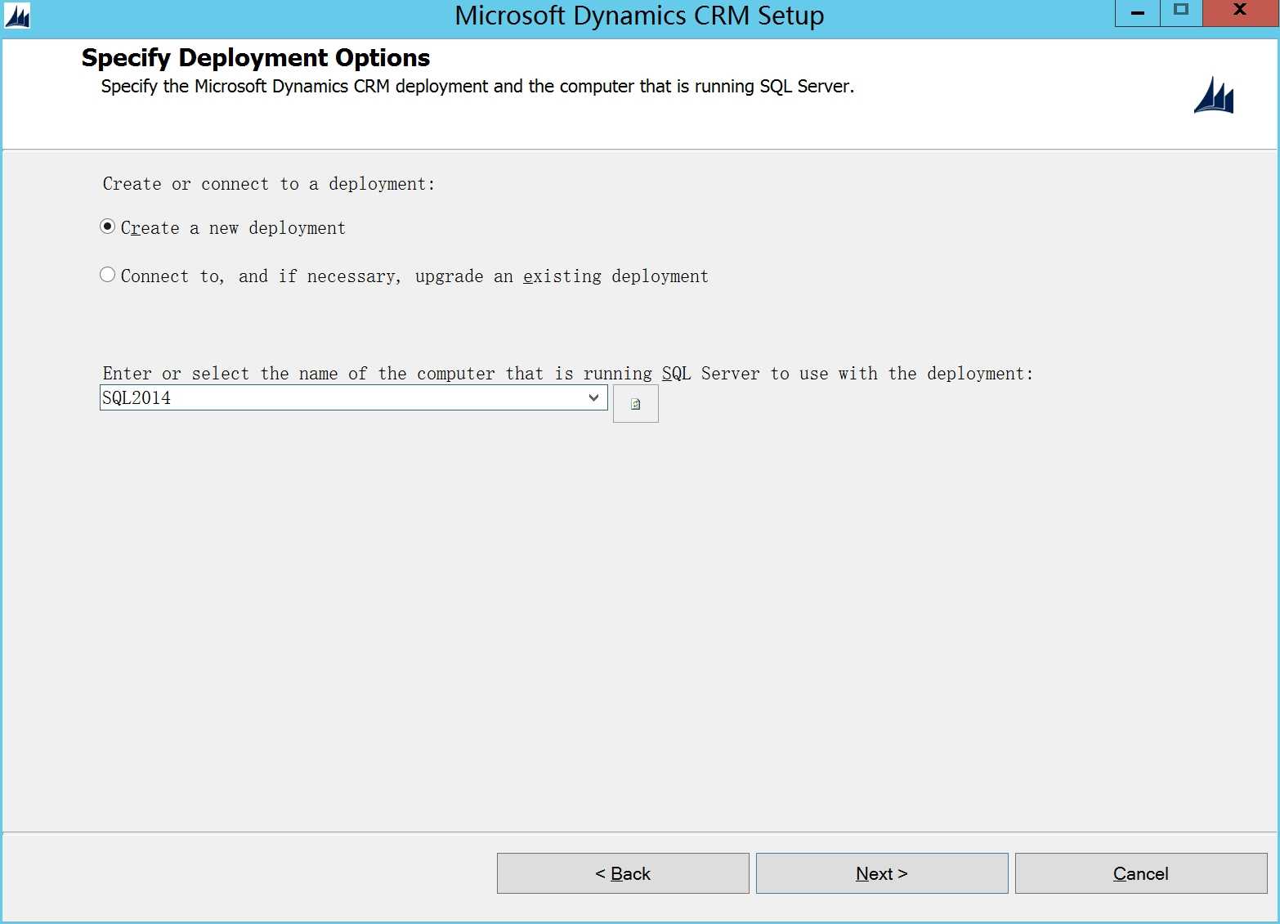Open the SQL Server name dropdown arrow
The height and width of the screenshot is (924, 1280).
(593, 397)
